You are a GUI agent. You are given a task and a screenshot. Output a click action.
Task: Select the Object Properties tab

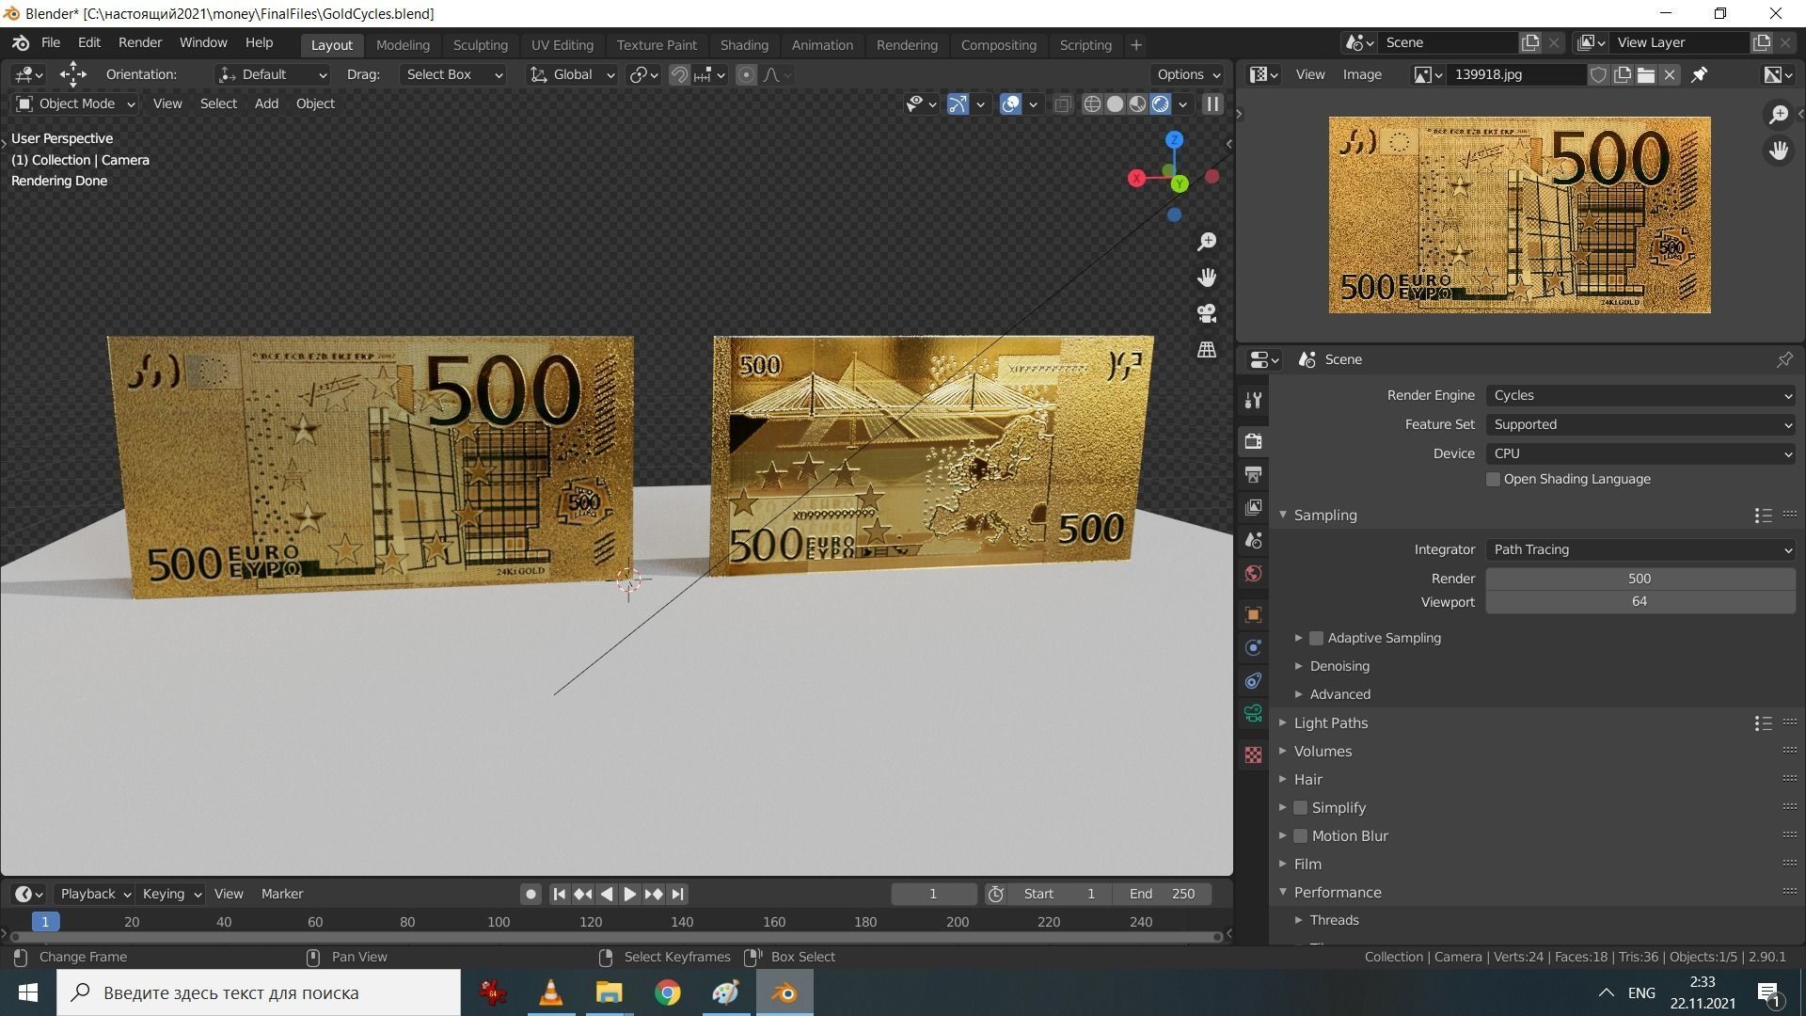point(1253,614)
